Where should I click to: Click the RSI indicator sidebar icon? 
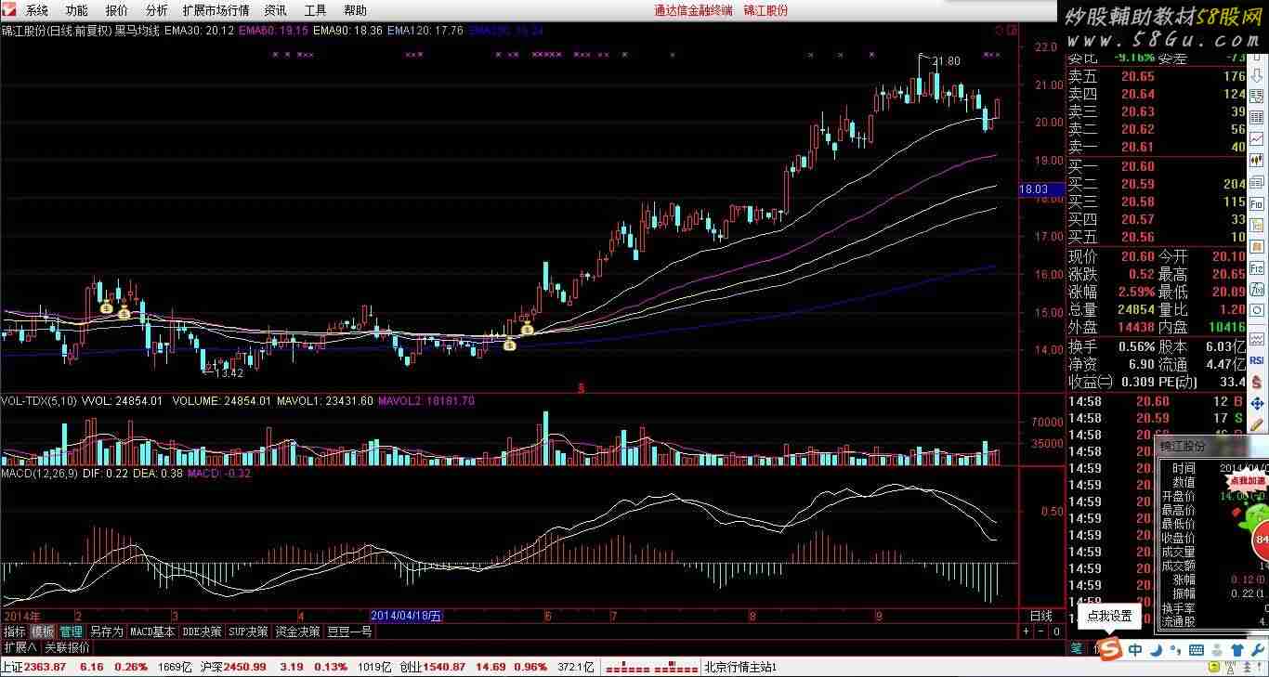pyautogui.click(x=1257, y=360)
